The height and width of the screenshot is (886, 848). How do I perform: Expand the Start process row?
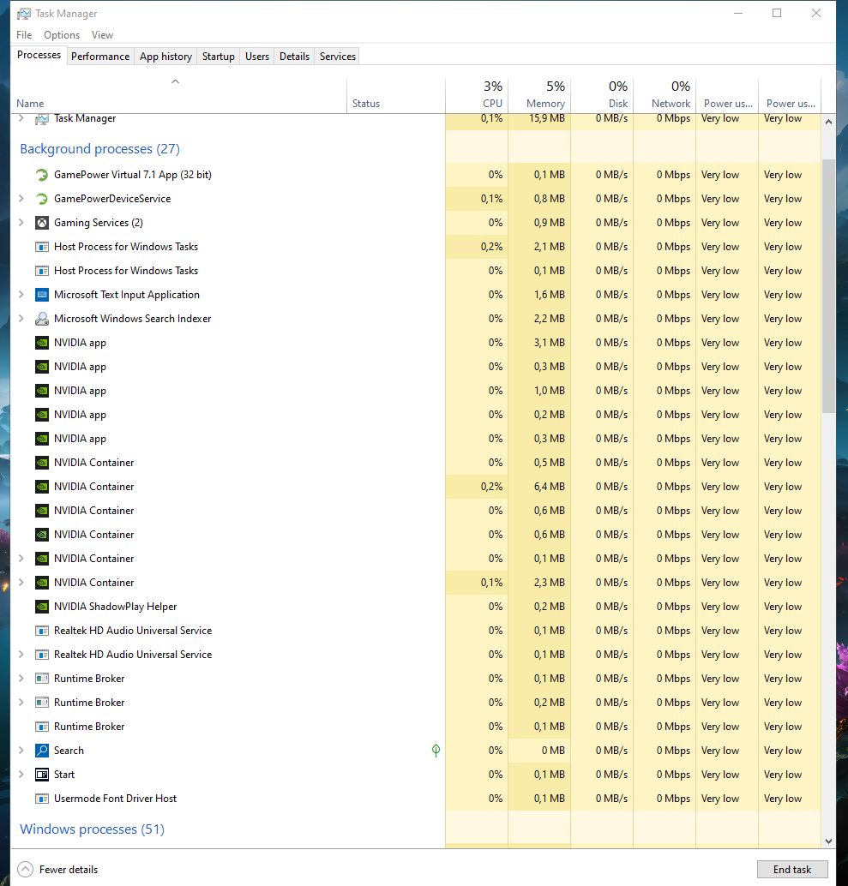coord(21,774)
